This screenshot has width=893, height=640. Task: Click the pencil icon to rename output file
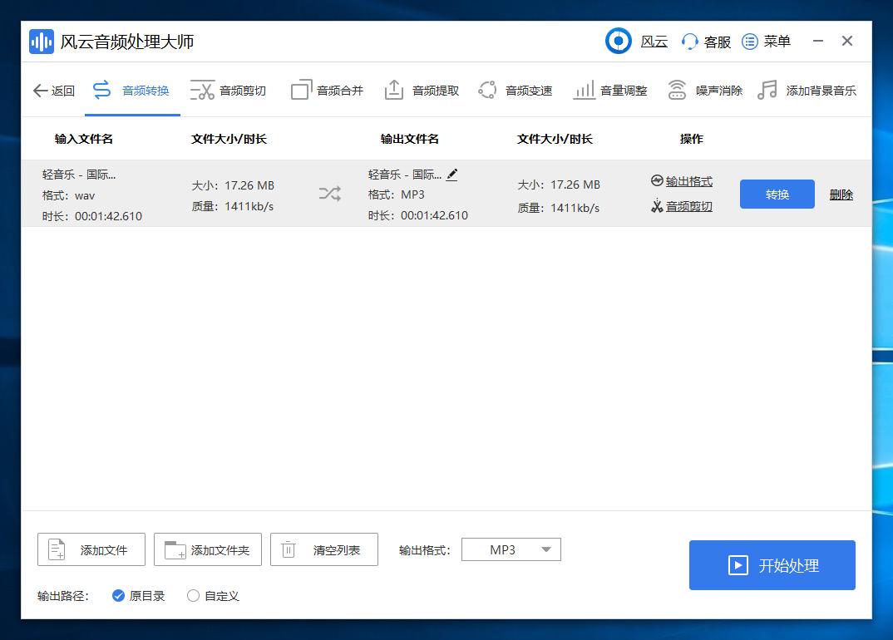[452, 175]
